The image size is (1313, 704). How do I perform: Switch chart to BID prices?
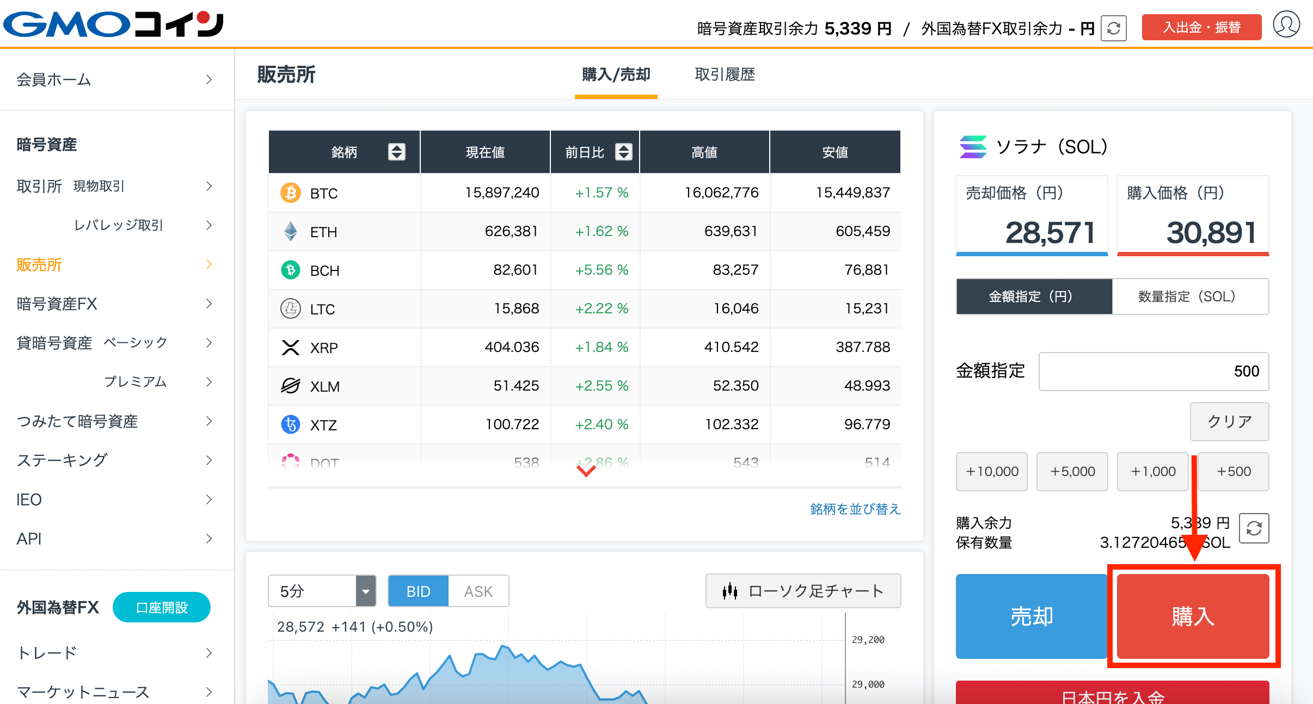click(418, 591)
